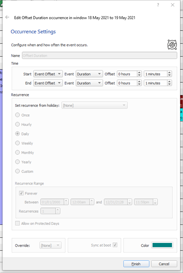Click the Occurrence Settings heading
The height and width of the screenshot is (273, 183).
pos(33,31)
